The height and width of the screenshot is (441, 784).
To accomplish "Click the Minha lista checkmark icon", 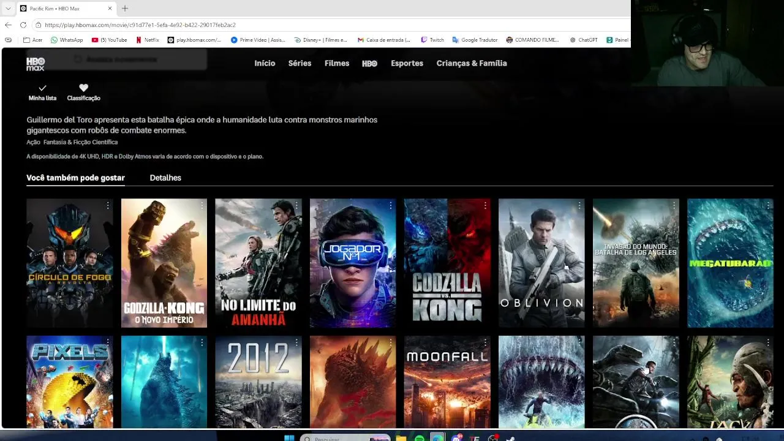I will coord(42,88).
